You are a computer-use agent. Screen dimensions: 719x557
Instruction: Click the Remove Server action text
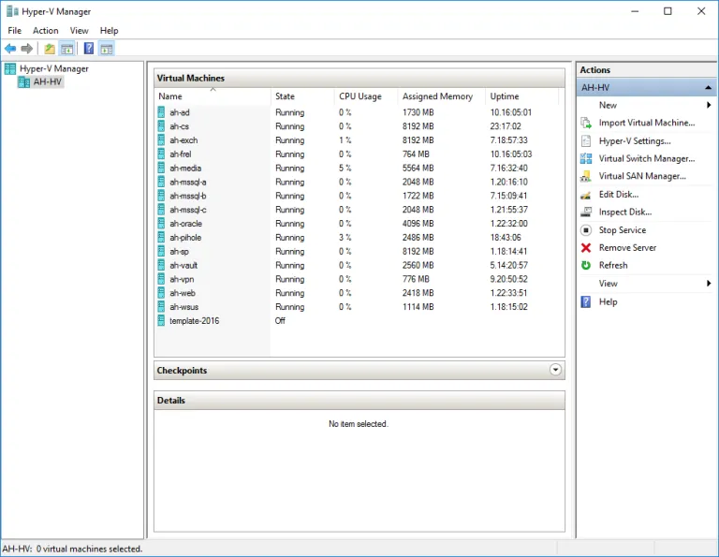pos(627,248)
